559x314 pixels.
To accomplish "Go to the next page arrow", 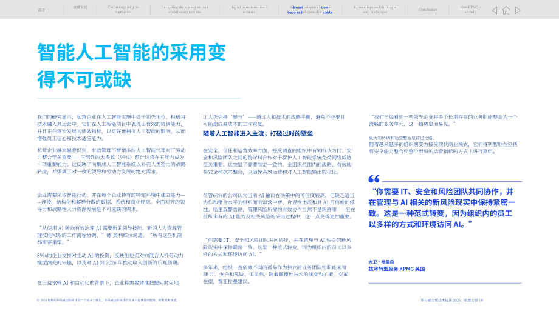I will [518, 10].
